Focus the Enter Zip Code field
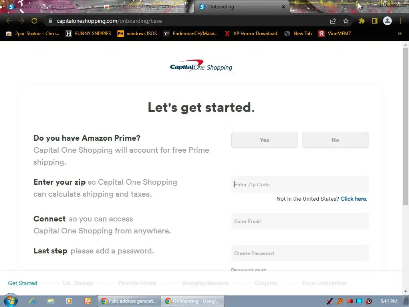409x307 pixels. [x=300, y=185]
